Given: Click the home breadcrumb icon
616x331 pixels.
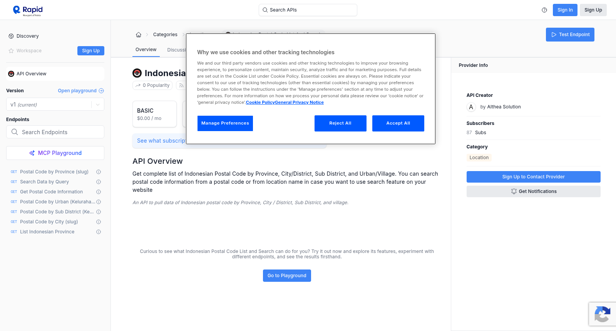Looking at the screenshot, I should (139, 35).
